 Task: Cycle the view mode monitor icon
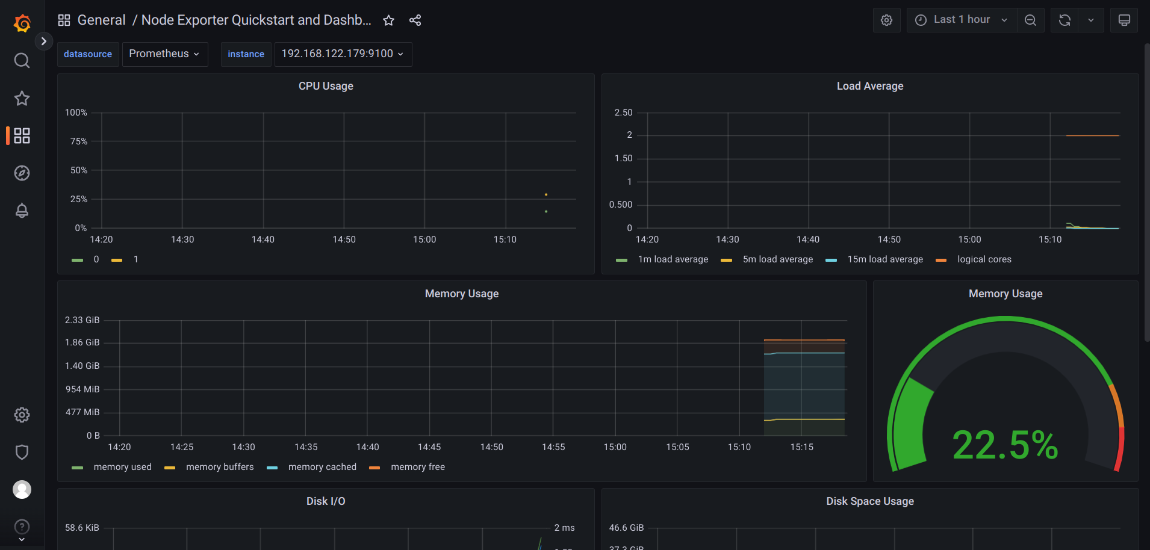[x=1124, y=20]
